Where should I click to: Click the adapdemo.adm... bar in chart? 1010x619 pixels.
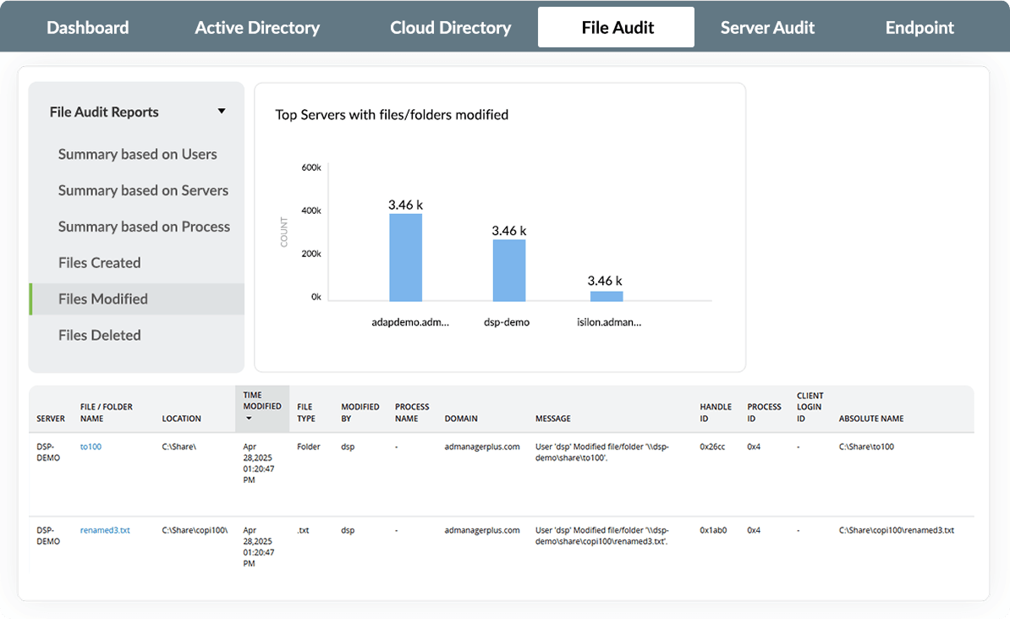pos(406,258)
